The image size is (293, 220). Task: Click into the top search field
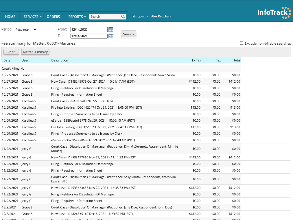pos(105,17)
